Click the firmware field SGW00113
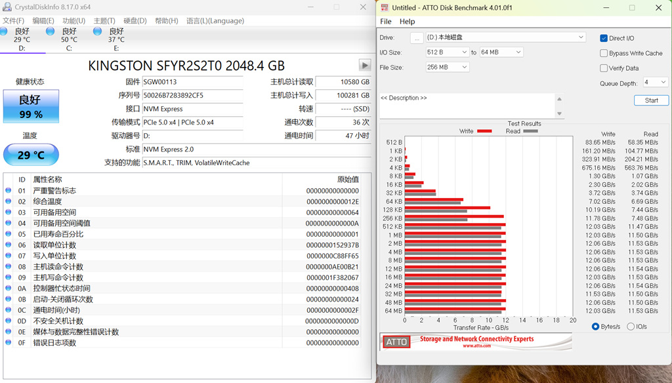This screenshot has height=383, width=672. click(192, 82)
